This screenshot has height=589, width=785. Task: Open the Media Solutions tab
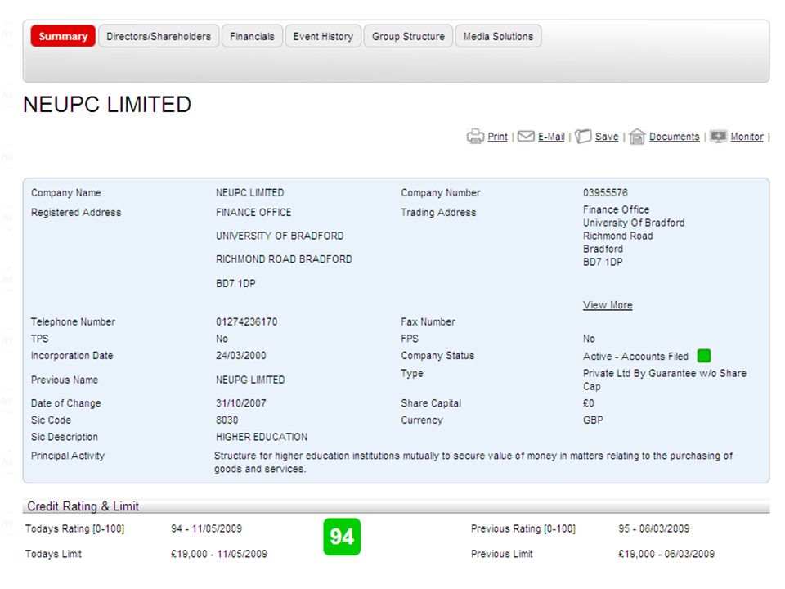tap(498, 36)
